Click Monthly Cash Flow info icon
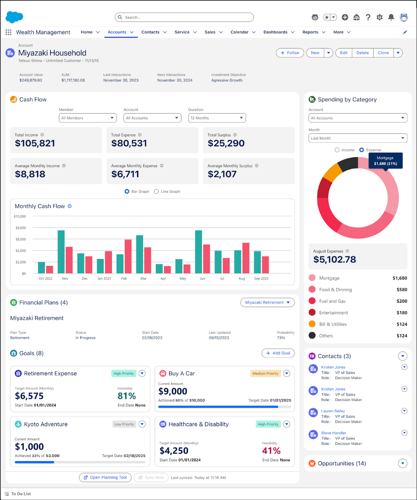417x500 pixels. pyautogui.click(x=70, y=206)
